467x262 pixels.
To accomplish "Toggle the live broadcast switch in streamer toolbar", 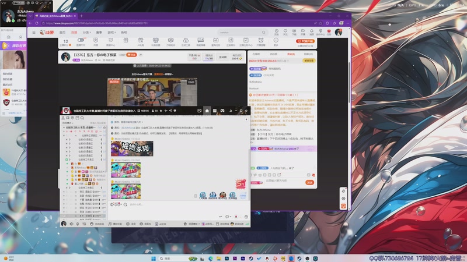I will click(81, 40).
